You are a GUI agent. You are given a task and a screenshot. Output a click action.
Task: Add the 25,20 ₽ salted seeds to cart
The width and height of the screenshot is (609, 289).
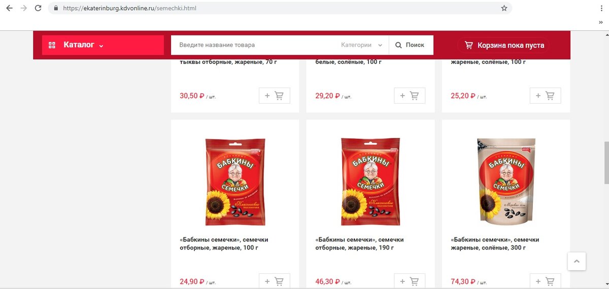(545, 96)
